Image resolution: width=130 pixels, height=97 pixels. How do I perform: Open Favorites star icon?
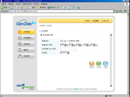pyautogui.click(x=38, y=7)
